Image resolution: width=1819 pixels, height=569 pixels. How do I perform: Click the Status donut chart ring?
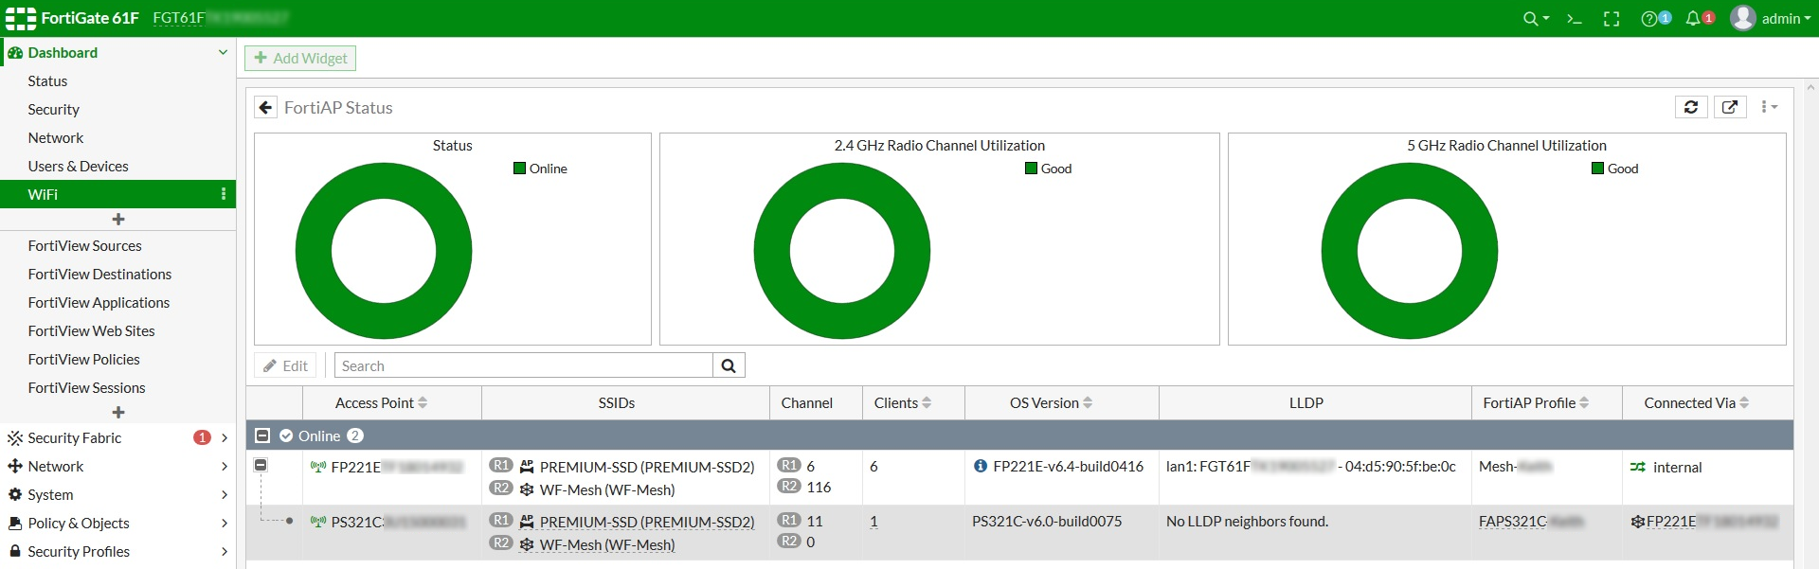pyautogui.click(x=313, y=251)
